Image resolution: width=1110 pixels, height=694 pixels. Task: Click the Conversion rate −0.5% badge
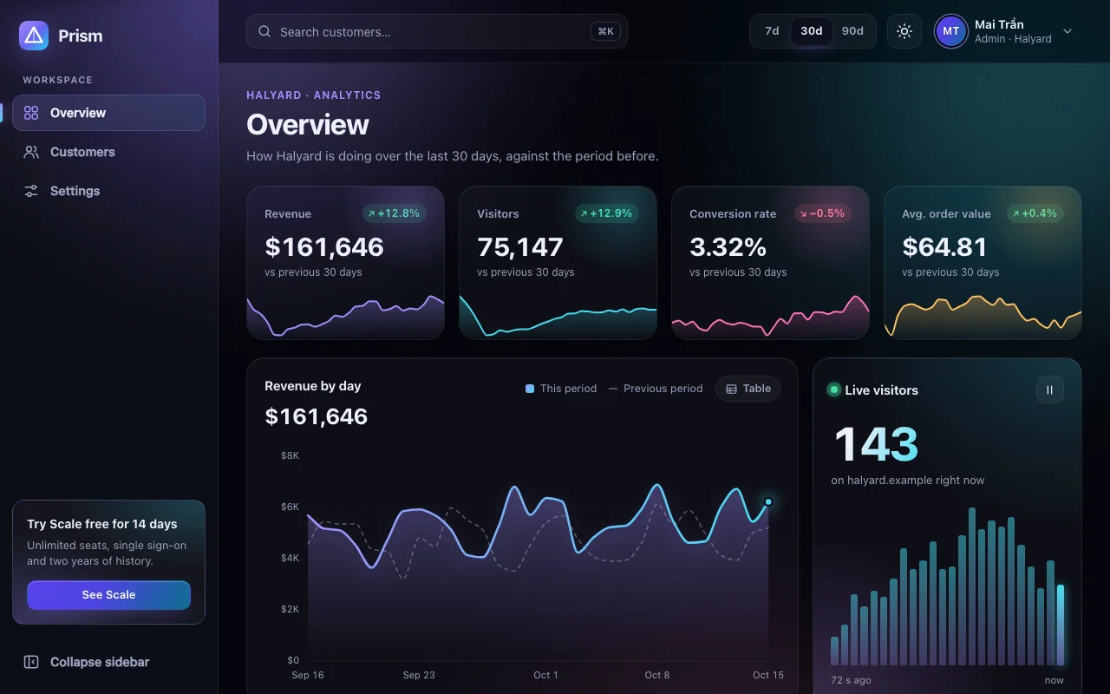pos(823,213)
